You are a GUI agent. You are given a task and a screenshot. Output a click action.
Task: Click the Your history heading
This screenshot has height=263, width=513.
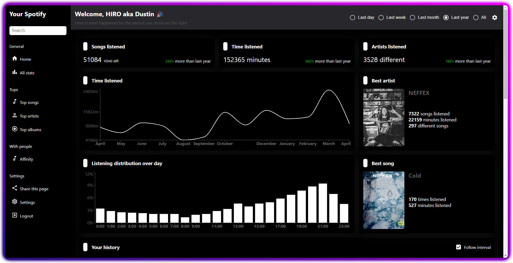point(105,247)
